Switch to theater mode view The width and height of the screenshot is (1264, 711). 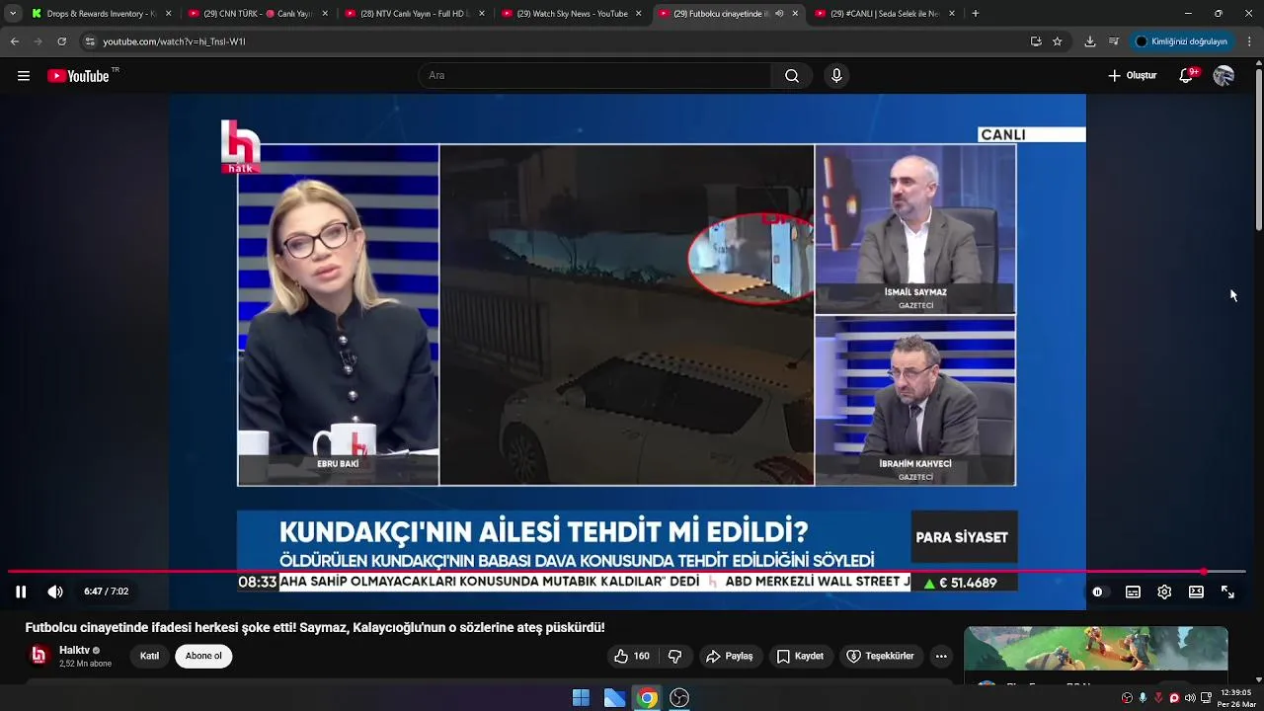click(x=1196, y=592)
